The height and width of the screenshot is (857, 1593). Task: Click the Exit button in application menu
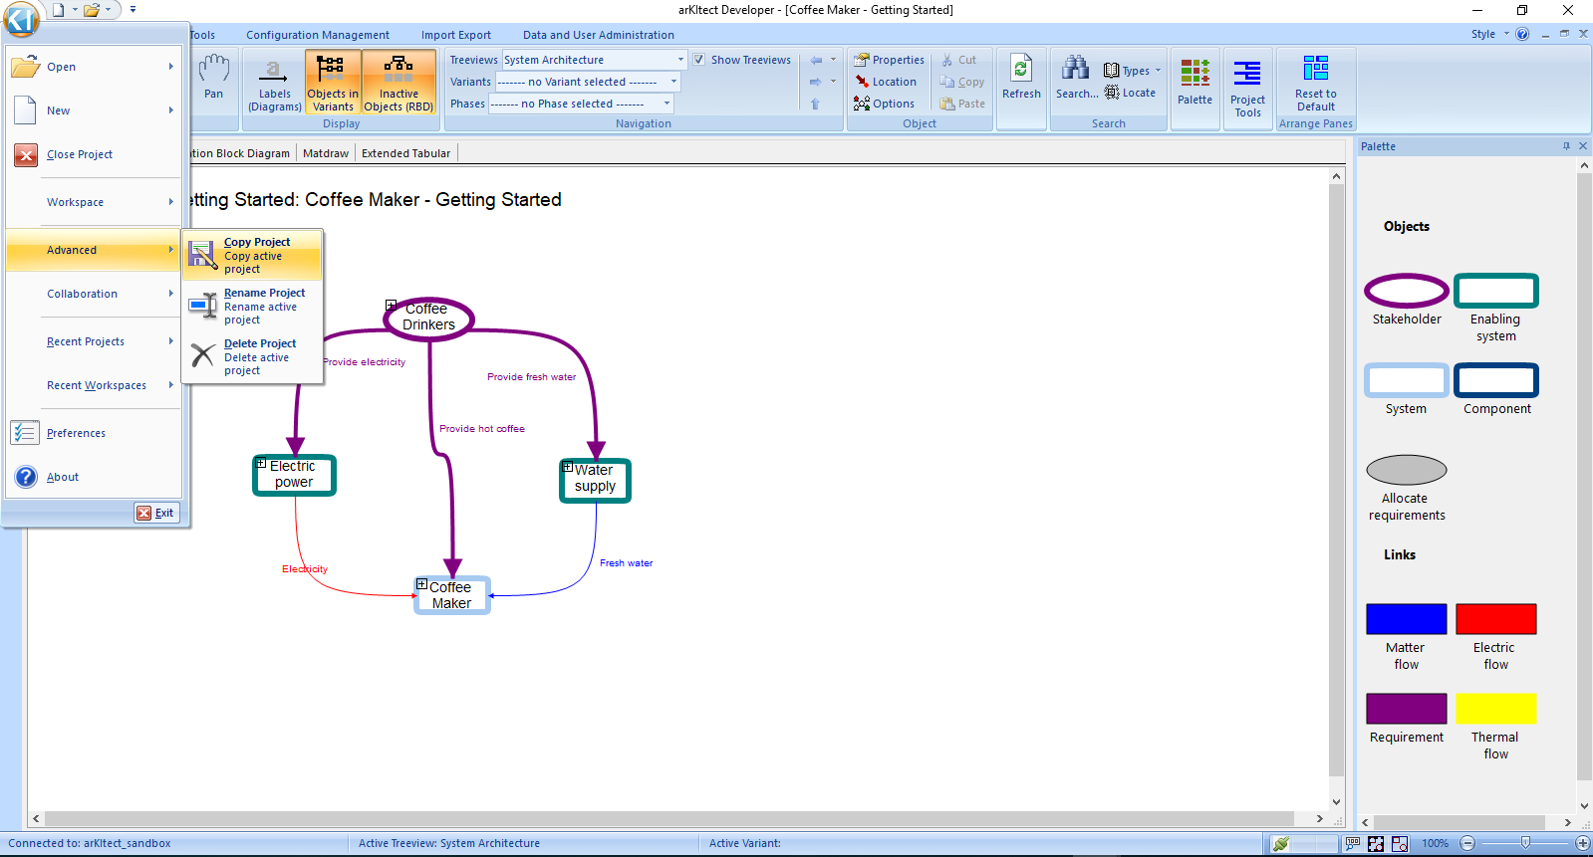pos(155,513)
